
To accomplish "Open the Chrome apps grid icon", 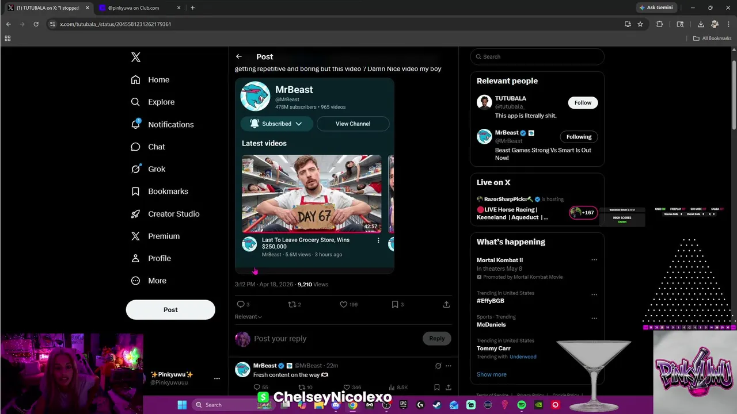I will [7, 39].
